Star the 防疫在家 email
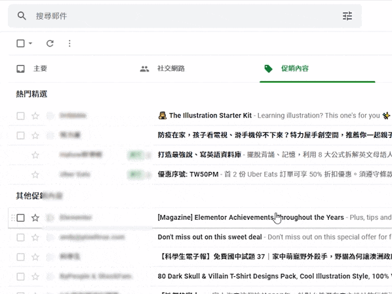 [35, 135]
